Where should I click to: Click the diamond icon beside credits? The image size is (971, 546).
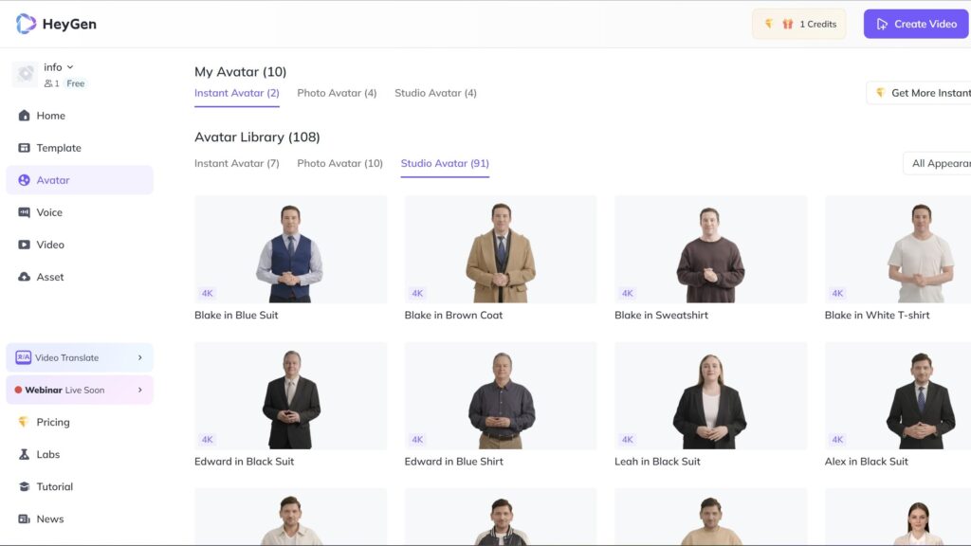(768, 24)
